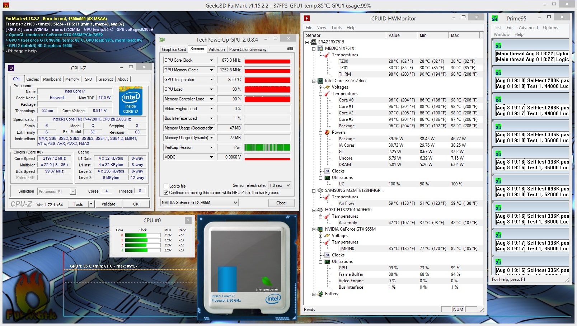Take a GPU-Z screenshot with the camera icon
Viewport: 577px width, 326px height.
(290, 49)
